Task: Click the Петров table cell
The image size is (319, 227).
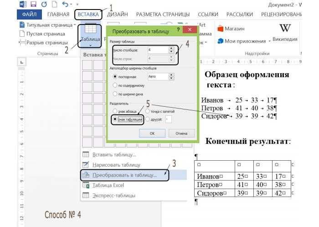Action: tap(215, 184)
